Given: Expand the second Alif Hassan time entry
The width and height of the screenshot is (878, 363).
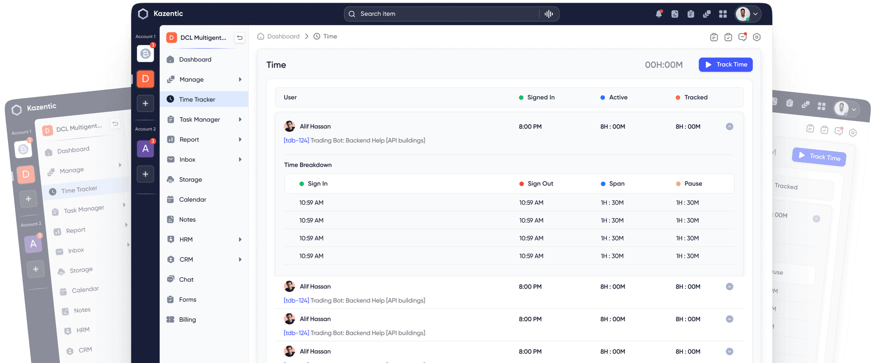Looking at the screenshot, I should [729, 287].
